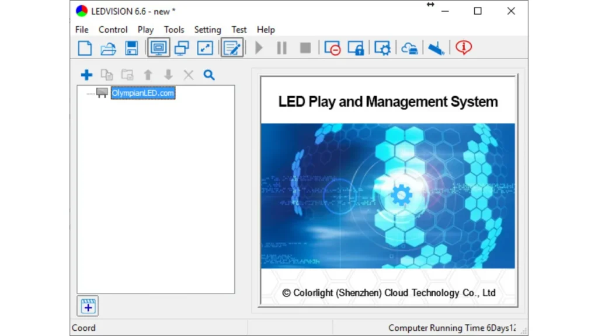Viewport: 598px width, 336px height.
Task: Copy the selected program
Action: (x=107, y=75)
